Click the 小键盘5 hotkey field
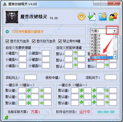123x122 pixels. pos(46,59)
